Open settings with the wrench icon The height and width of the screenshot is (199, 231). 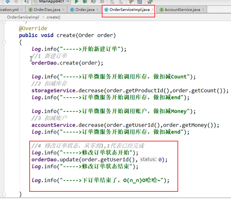[x=131, y=2]
